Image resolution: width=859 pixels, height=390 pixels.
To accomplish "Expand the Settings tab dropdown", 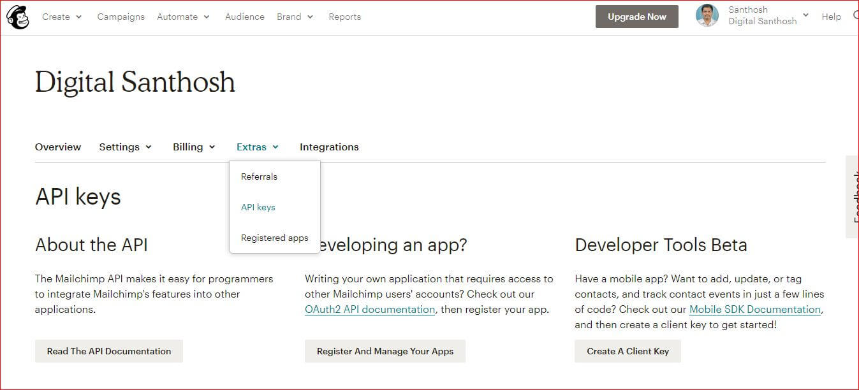I will (125, 147).
